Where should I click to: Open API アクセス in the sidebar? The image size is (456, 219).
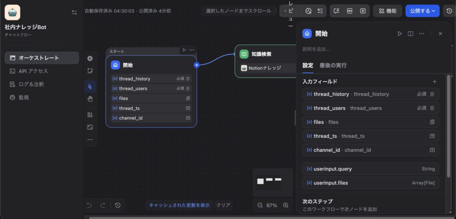pyautogui.click(x=33, y=71)
